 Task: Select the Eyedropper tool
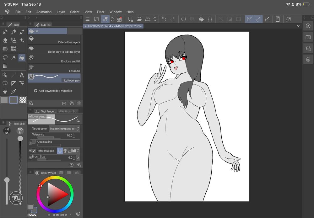click(x=14, y=91)
